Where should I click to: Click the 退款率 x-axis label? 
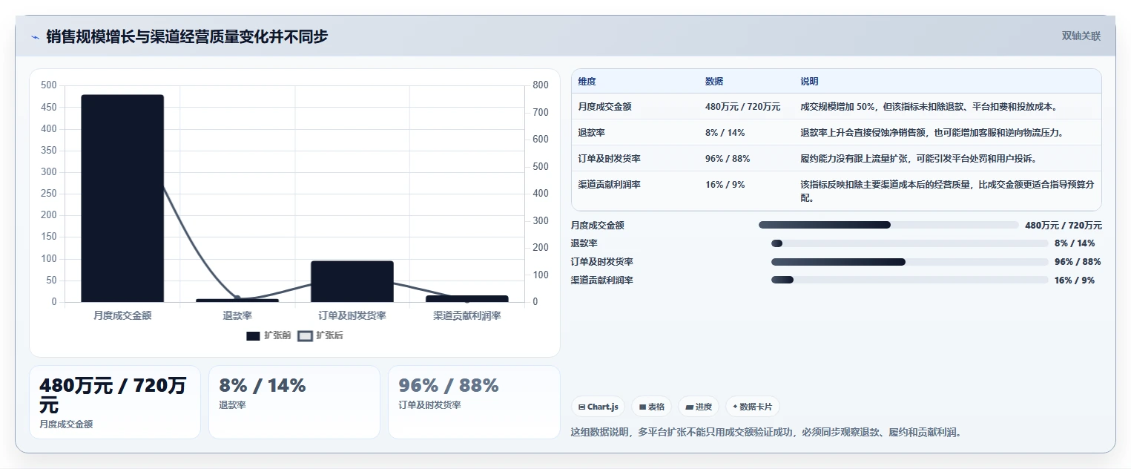tap(237, 315)
